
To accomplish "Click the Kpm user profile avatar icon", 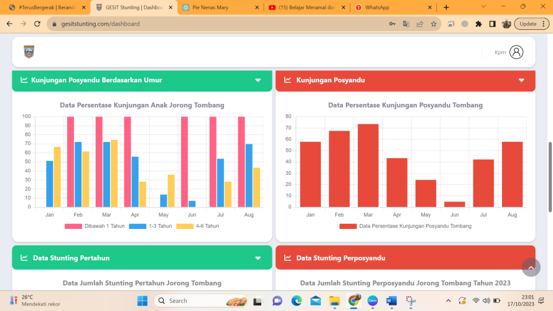I will pyautogui.click(x=516, y=52).
